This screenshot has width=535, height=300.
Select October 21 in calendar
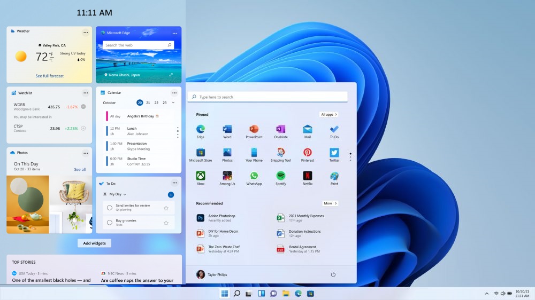coord(148,102)
